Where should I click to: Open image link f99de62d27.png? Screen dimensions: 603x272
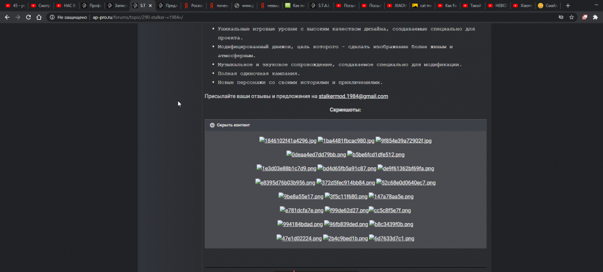pos(347,210)
